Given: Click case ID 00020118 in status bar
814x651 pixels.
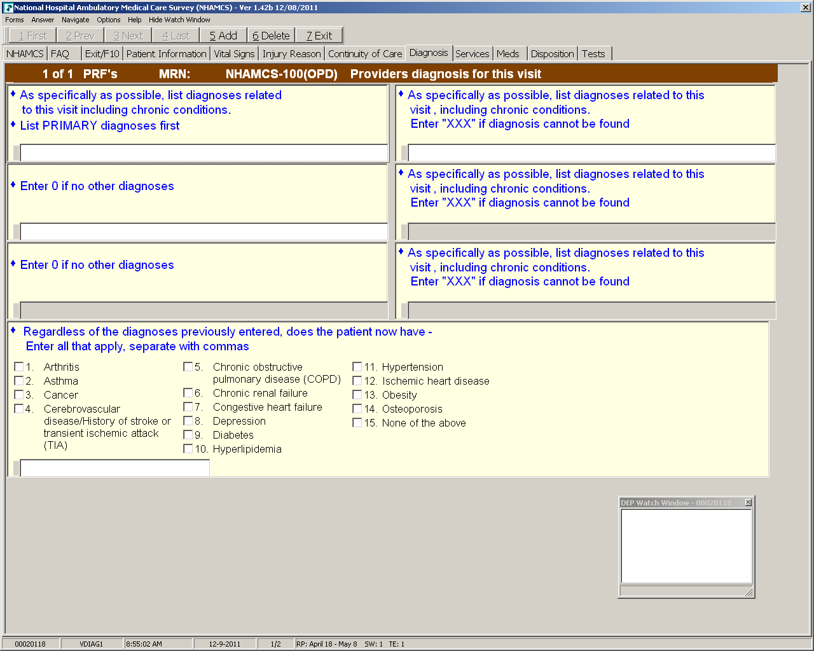Looking at the screenshot, I should (31, 644).
